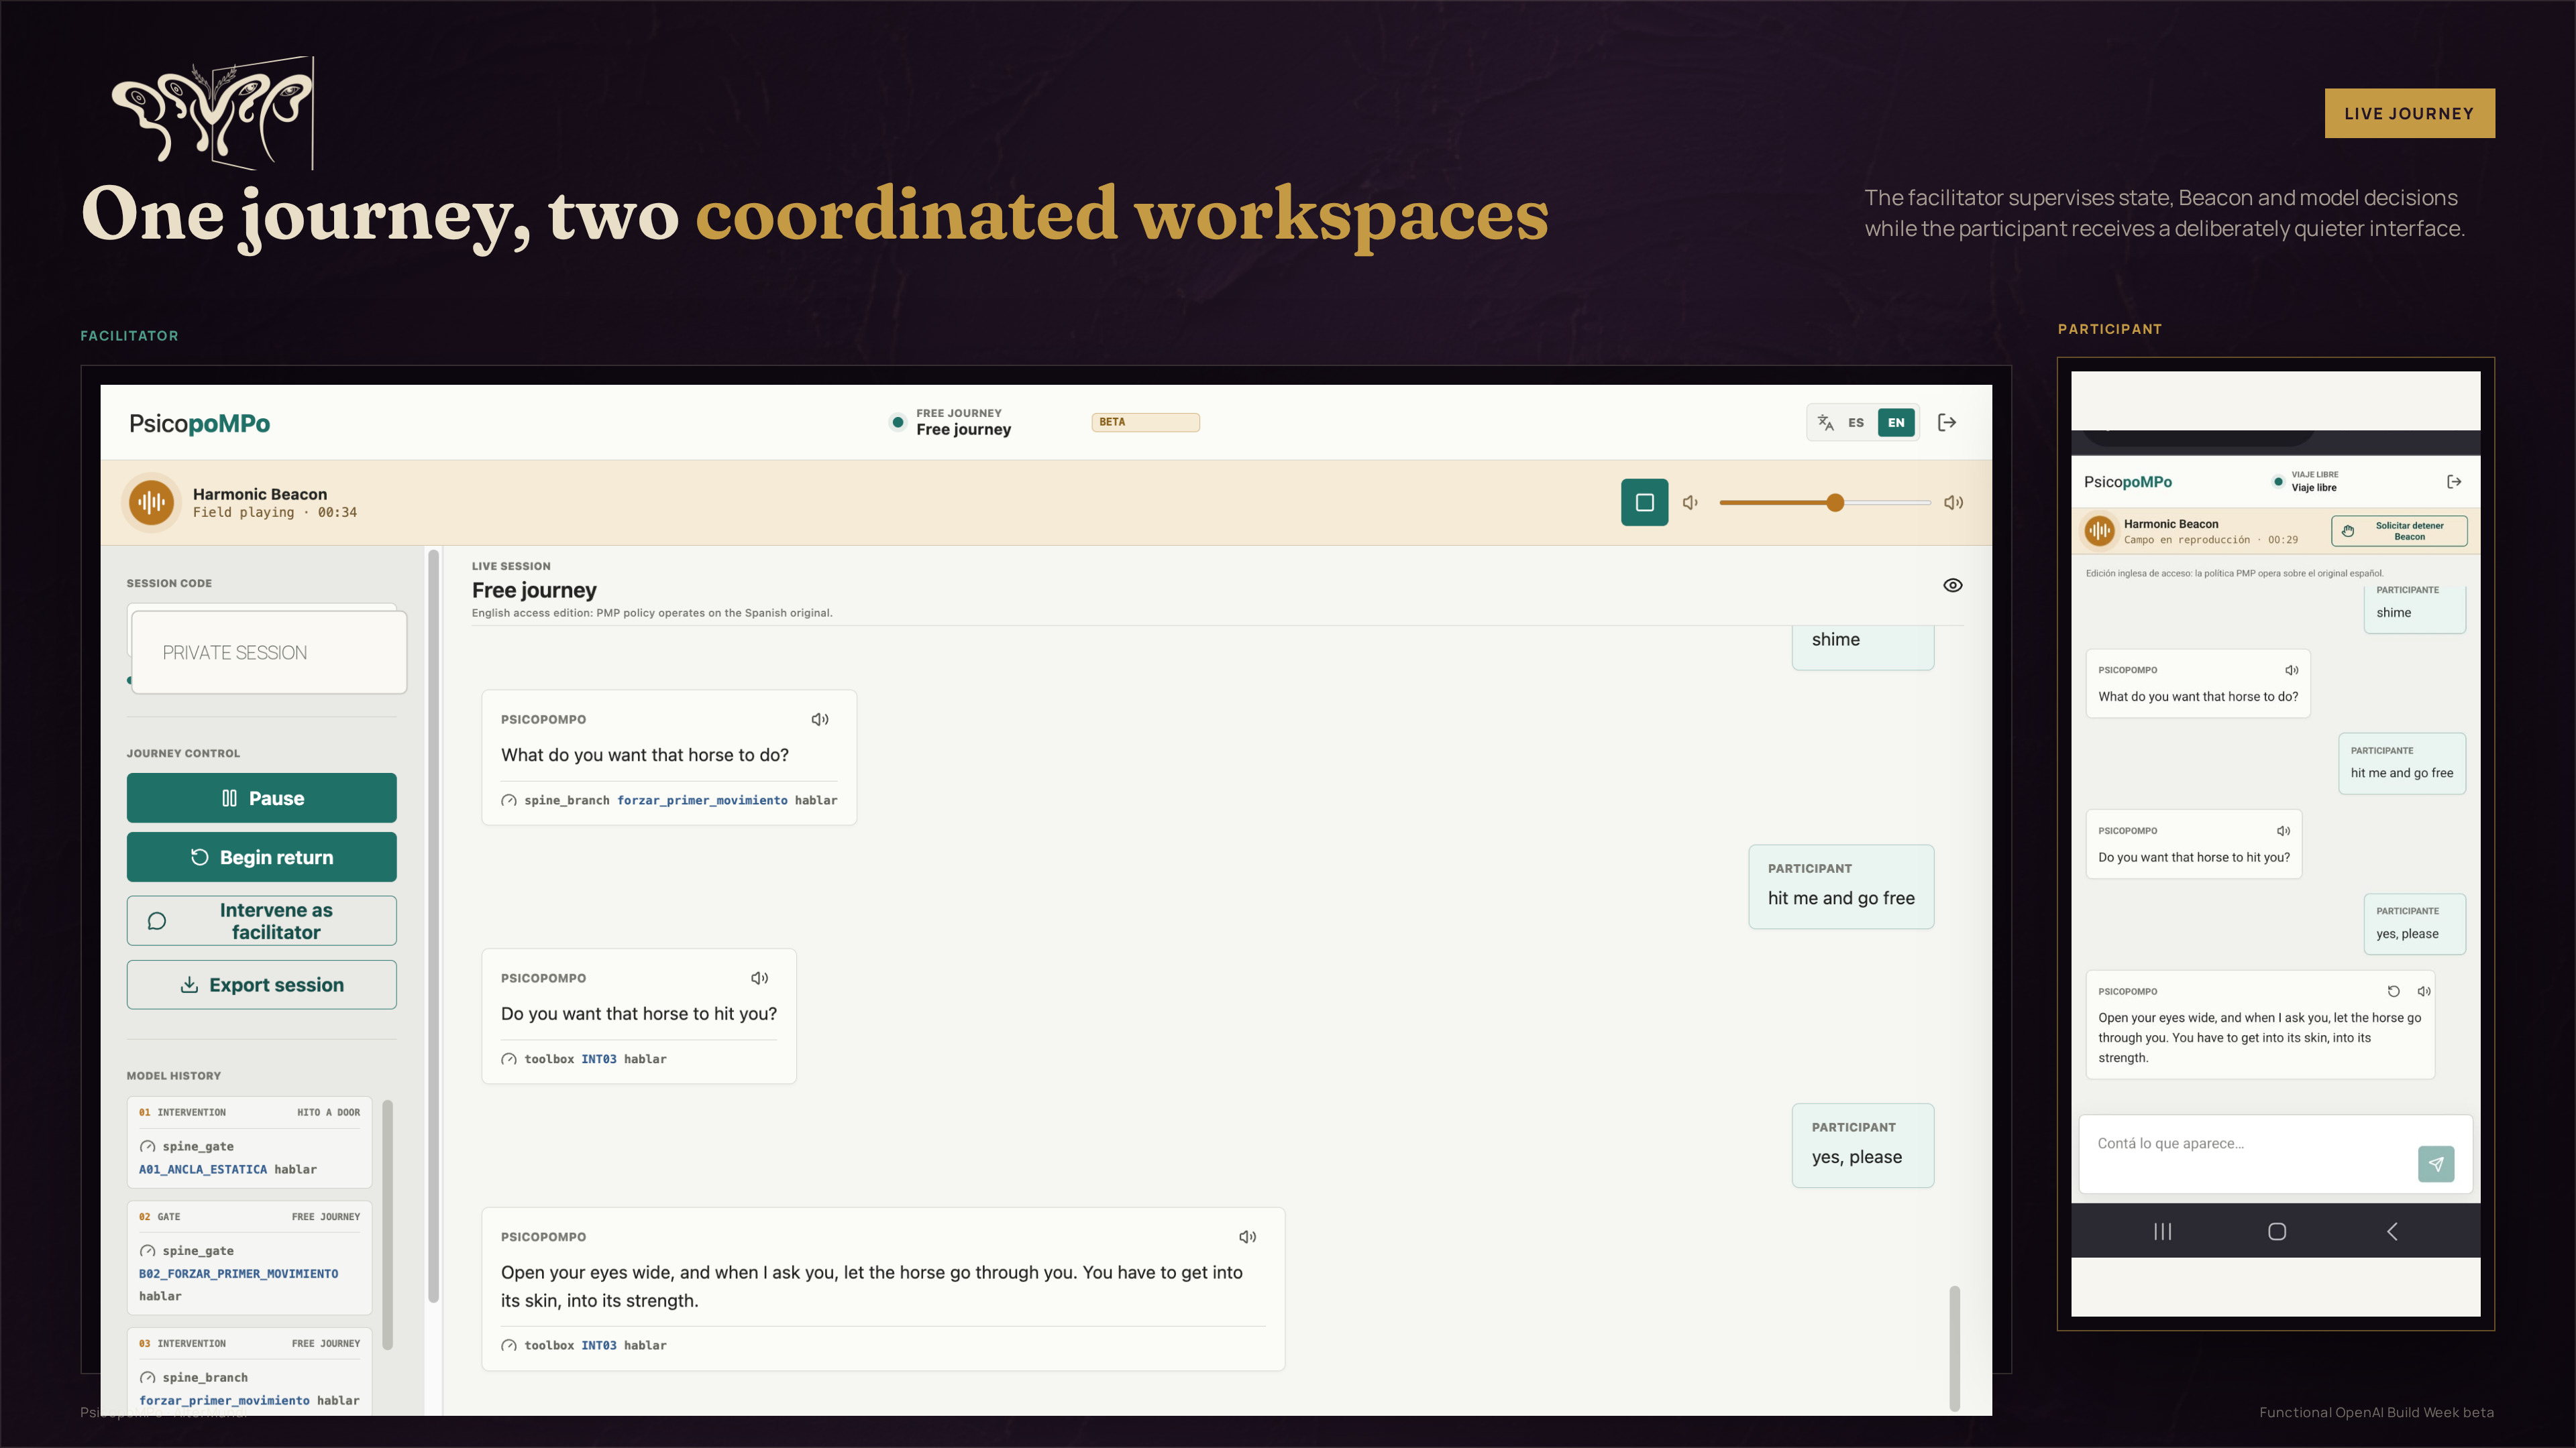The image size is (2576, 1448).
Task: Click the translate language icon
Action: 1825,423
